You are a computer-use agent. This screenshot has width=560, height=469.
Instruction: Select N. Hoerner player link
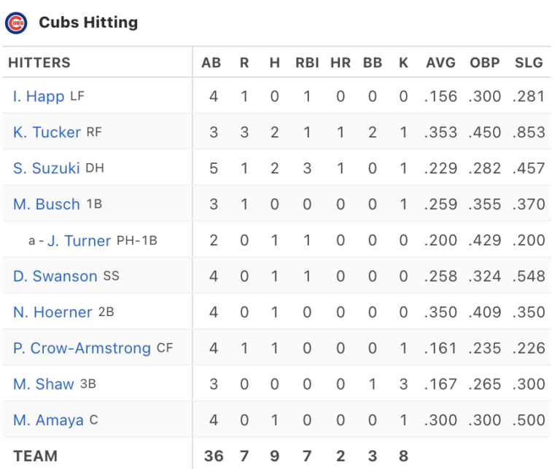point(52,312)
